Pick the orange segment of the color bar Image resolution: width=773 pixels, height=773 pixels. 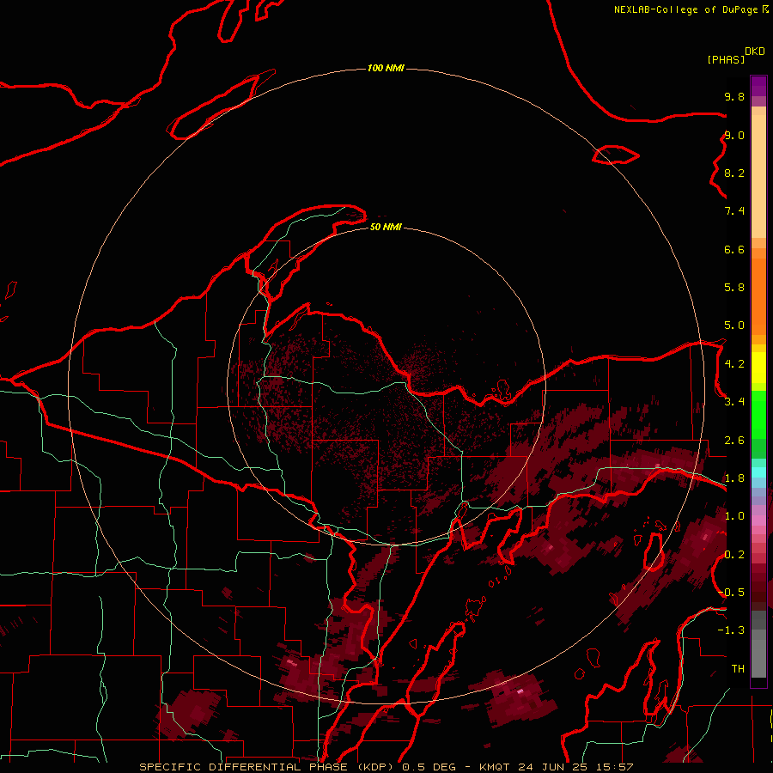pyautogui.click(x=758, y=296)
